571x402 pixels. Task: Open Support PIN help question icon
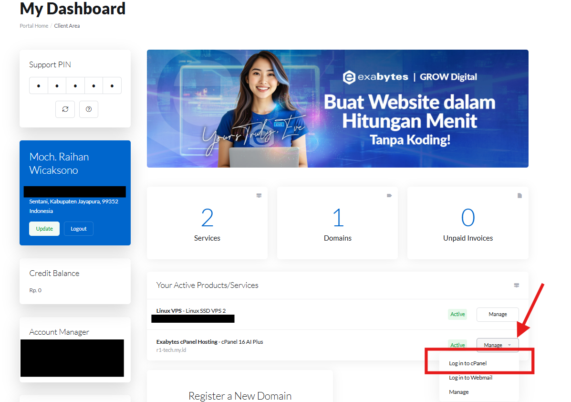tap(89, 109)
